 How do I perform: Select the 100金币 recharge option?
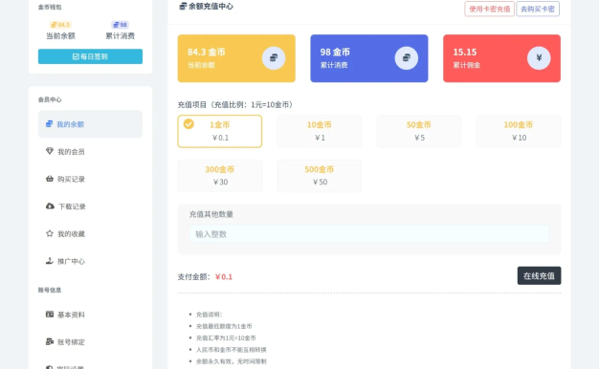(x=519, y=131)
